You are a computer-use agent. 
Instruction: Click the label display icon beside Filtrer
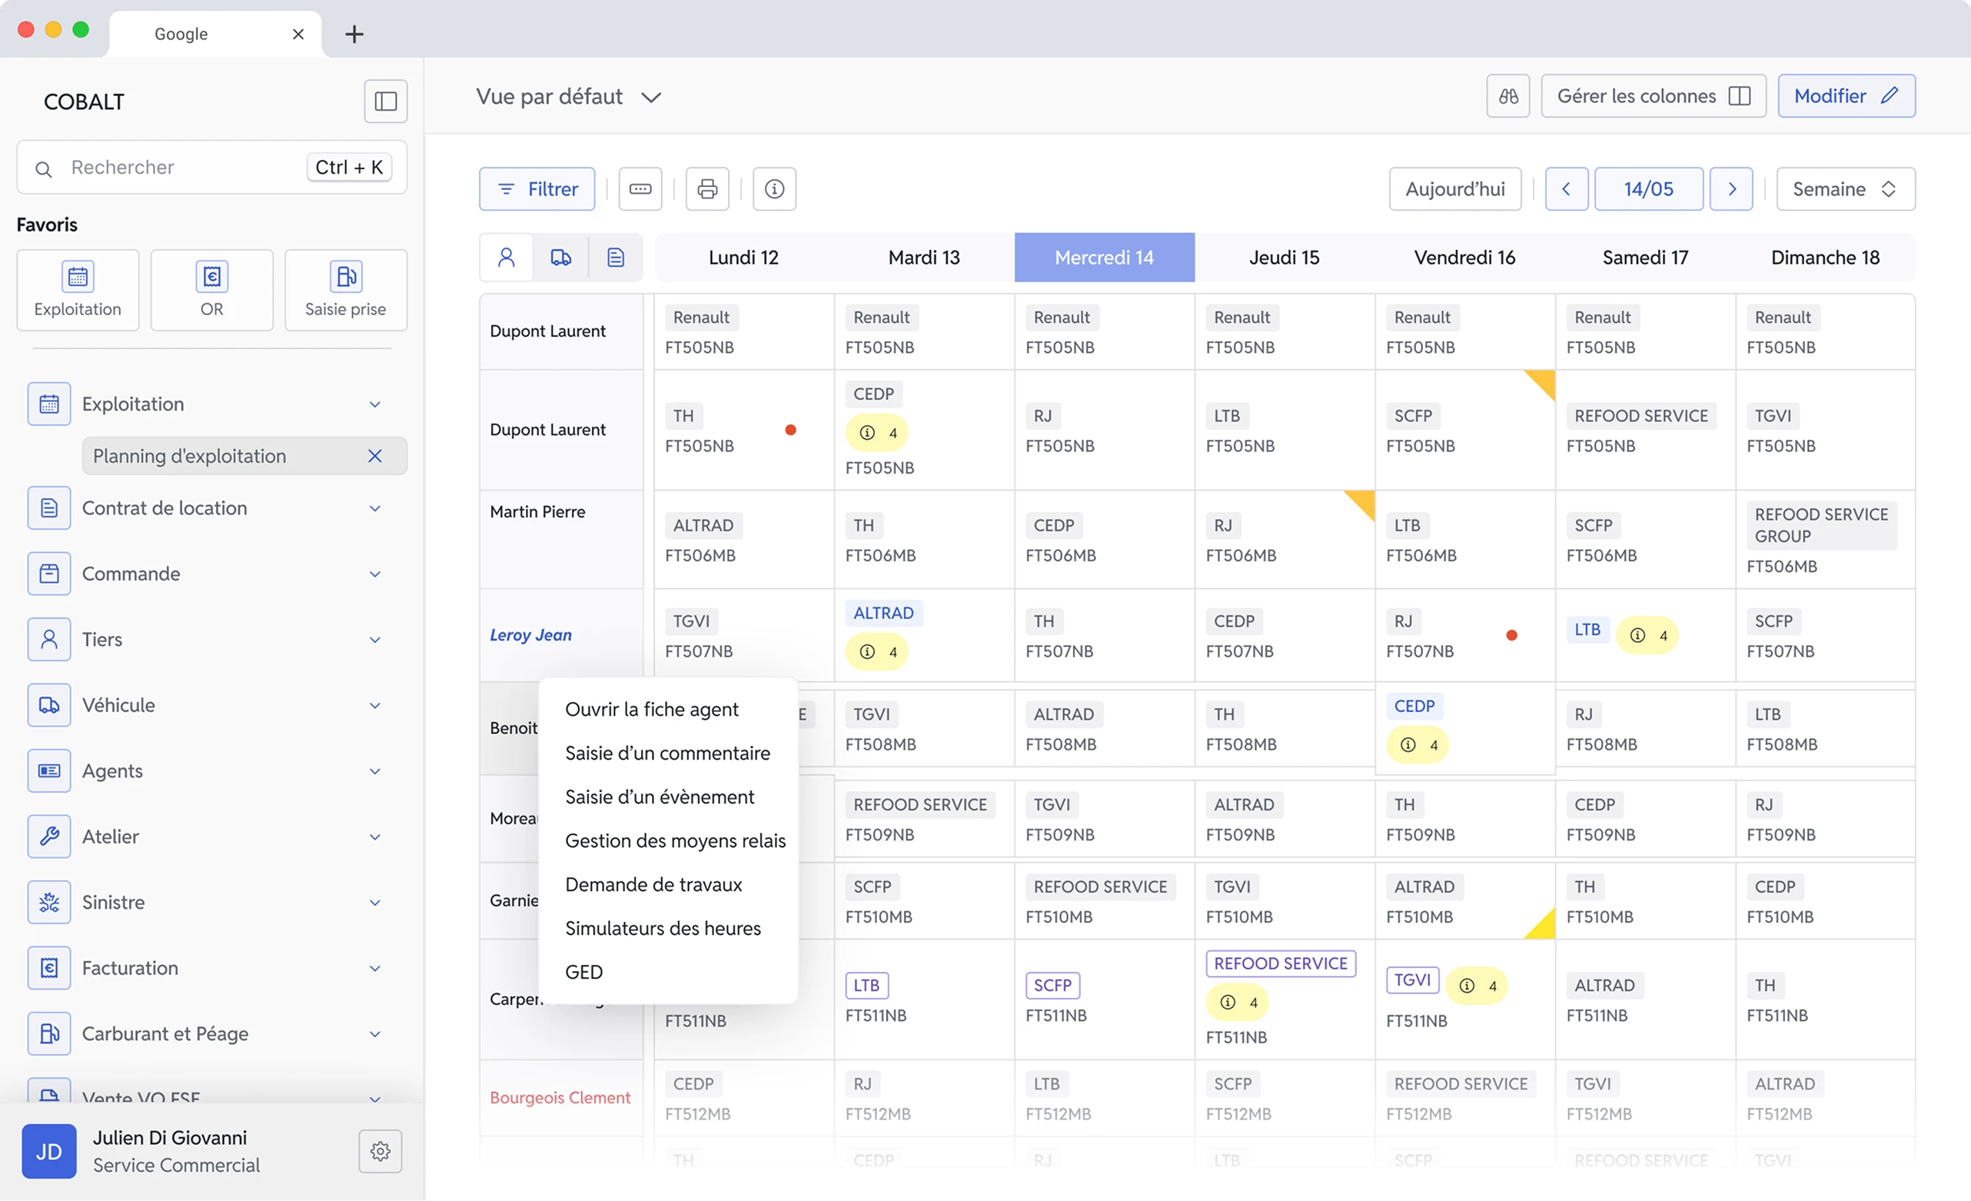click(640, 189)
